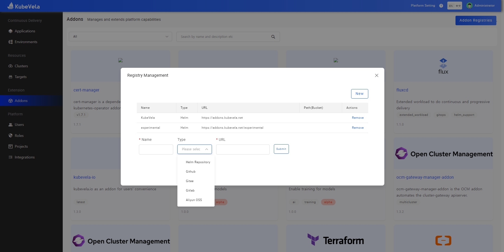Switch language to Chinese

[458, 6]
